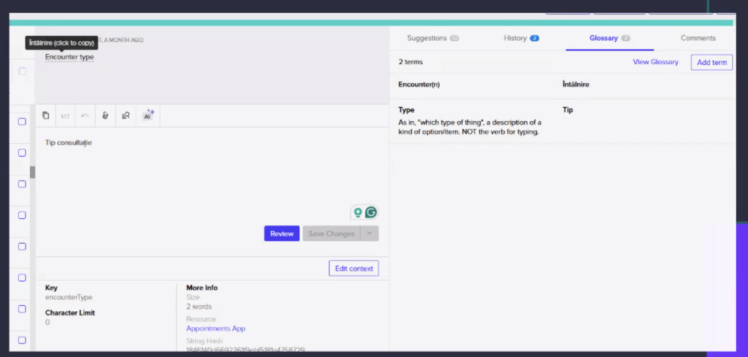Open the Comments tab
Image resolution: width=748 pixels, height=357 pixels.
[x=698, y=38]
